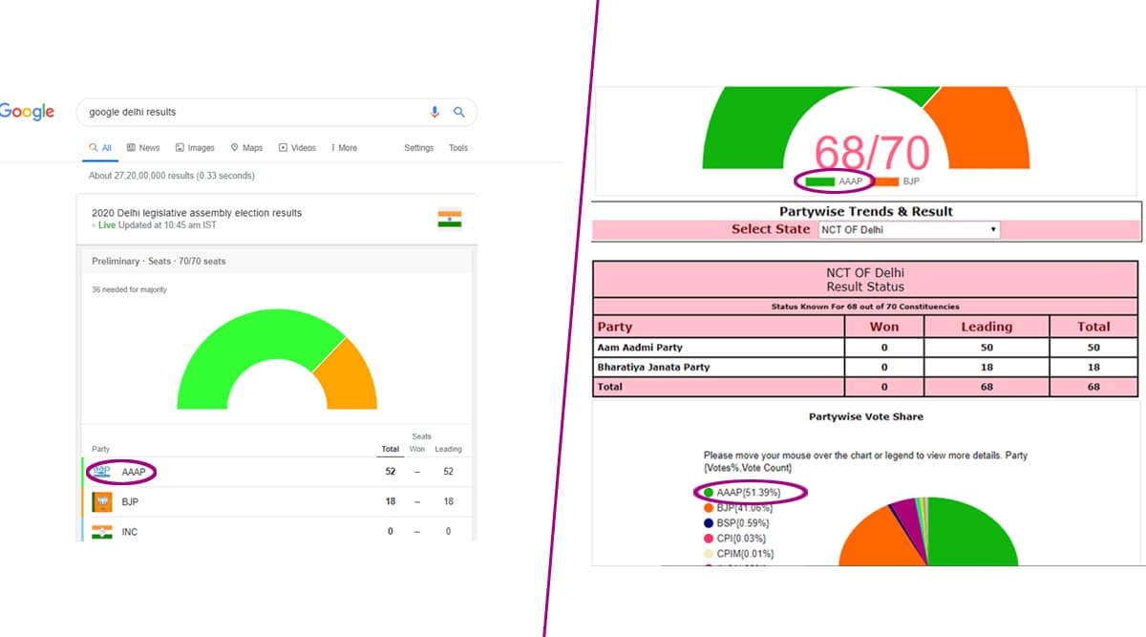The image size is (1146, 637).
Task: Open the Videos search tab
Action: click(x=297, y=148)
